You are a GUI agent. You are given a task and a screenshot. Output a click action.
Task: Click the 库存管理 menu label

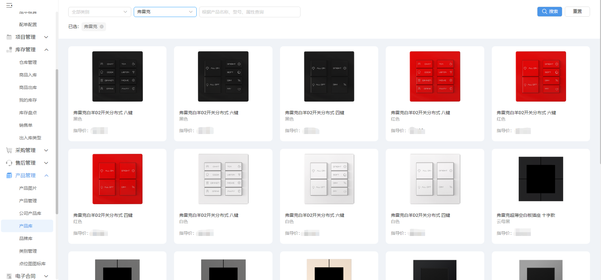coord(25,50)
